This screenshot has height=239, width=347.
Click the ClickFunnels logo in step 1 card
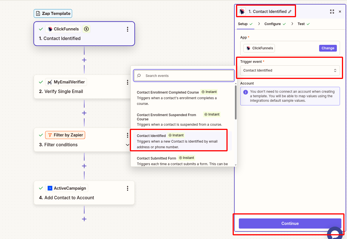[x=50, y=29]
